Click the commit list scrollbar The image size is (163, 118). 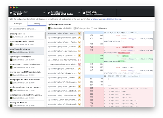point(45,35)
